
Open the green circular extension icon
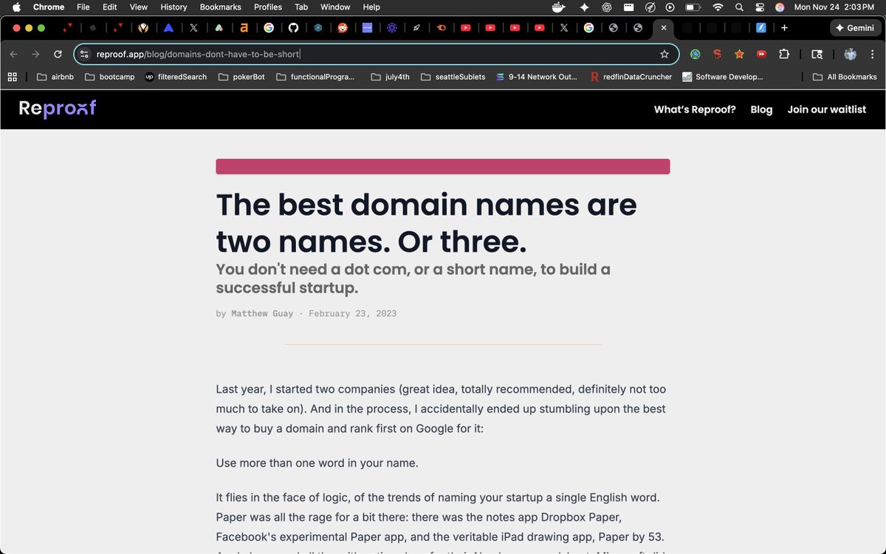coord(695,54)
